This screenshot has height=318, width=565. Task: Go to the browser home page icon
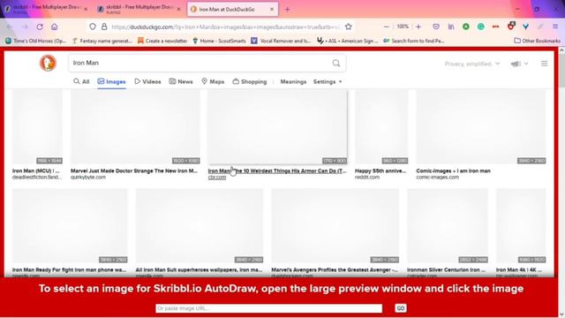[55, 26]
